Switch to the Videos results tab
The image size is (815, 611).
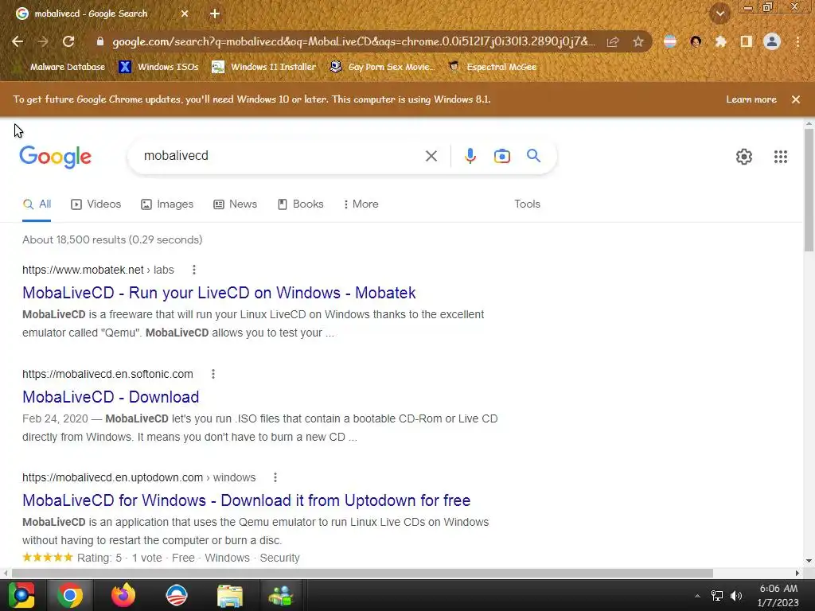click(96, 204)
